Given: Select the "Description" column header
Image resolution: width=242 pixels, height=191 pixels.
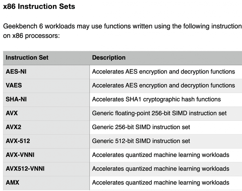Looking at the screenshot, I should pos(109,58).
